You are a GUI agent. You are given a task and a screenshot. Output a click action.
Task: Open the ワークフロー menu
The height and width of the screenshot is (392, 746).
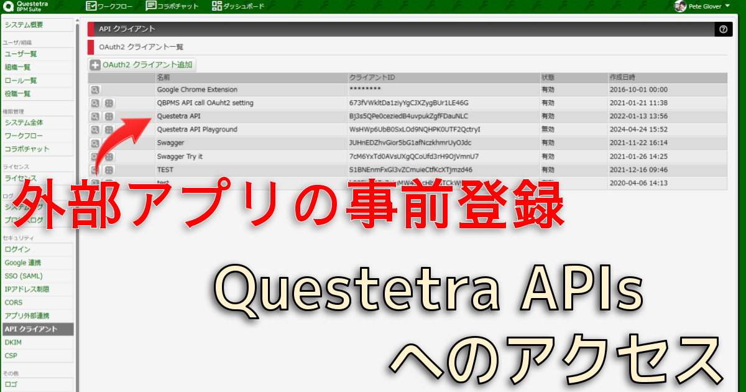109,6
